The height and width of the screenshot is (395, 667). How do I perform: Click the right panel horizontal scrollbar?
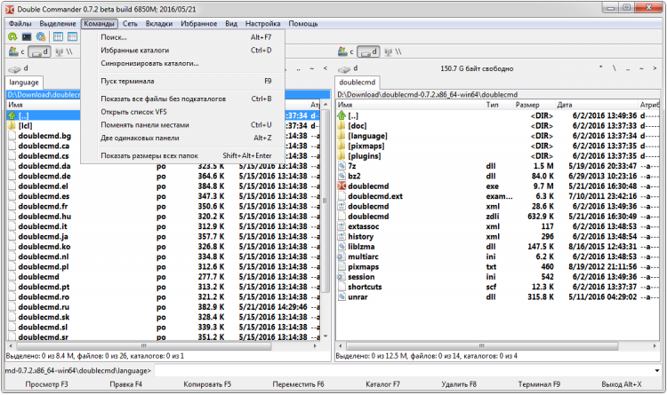click(x=498, y=346)
